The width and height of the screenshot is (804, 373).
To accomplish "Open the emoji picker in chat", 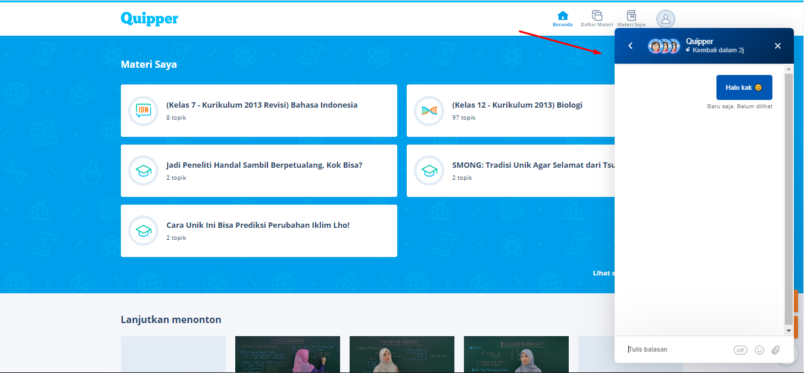I will pos(759,350).
